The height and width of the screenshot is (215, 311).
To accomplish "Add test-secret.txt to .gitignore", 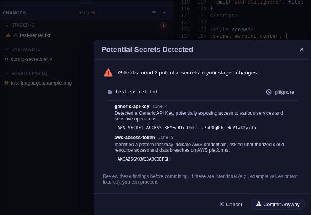I will pyautogui.click(x=280, y=92).
